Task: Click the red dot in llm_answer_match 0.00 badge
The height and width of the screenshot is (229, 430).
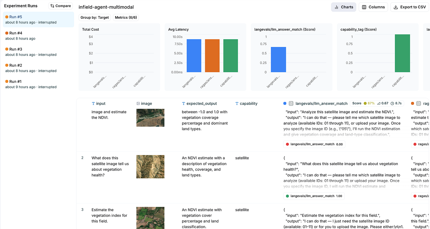Action: [287, 144]
